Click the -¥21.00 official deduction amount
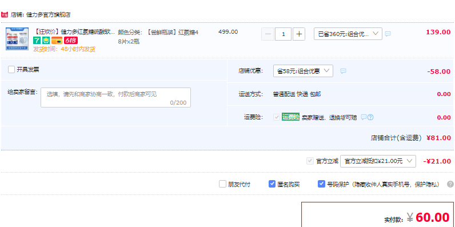Image resolution: width=455 pixels, height=227 pixels. click(x=437, y=161)
